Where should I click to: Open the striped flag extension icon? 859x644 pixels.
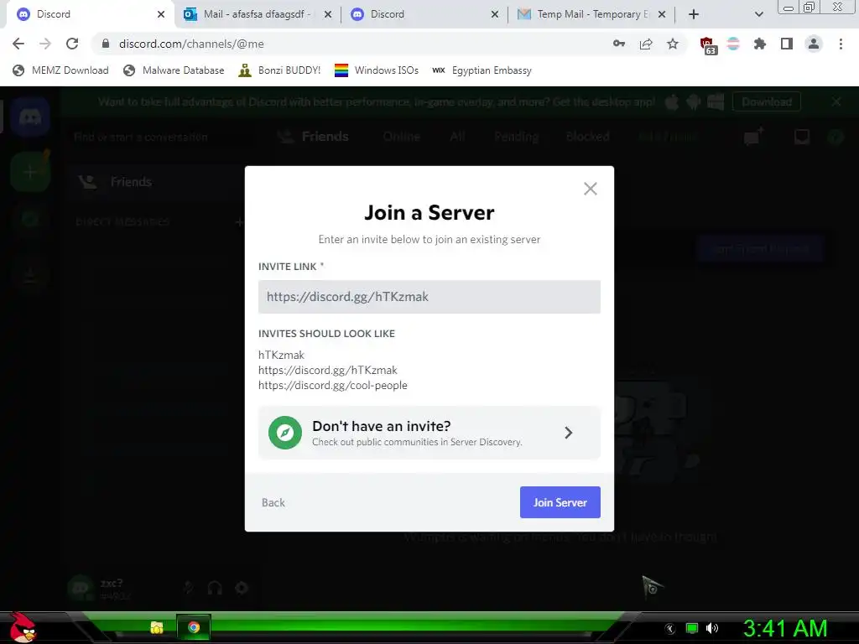pos(733,44)
